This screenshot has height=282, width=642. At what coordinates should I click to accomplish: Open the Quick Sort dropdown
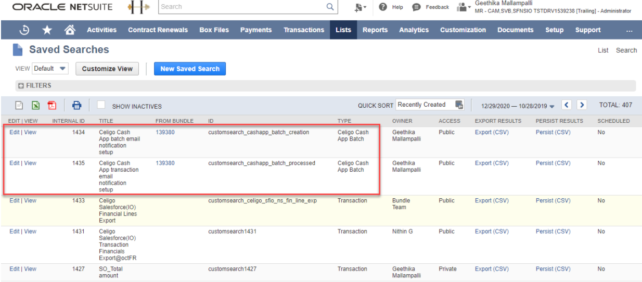[430, 105]
